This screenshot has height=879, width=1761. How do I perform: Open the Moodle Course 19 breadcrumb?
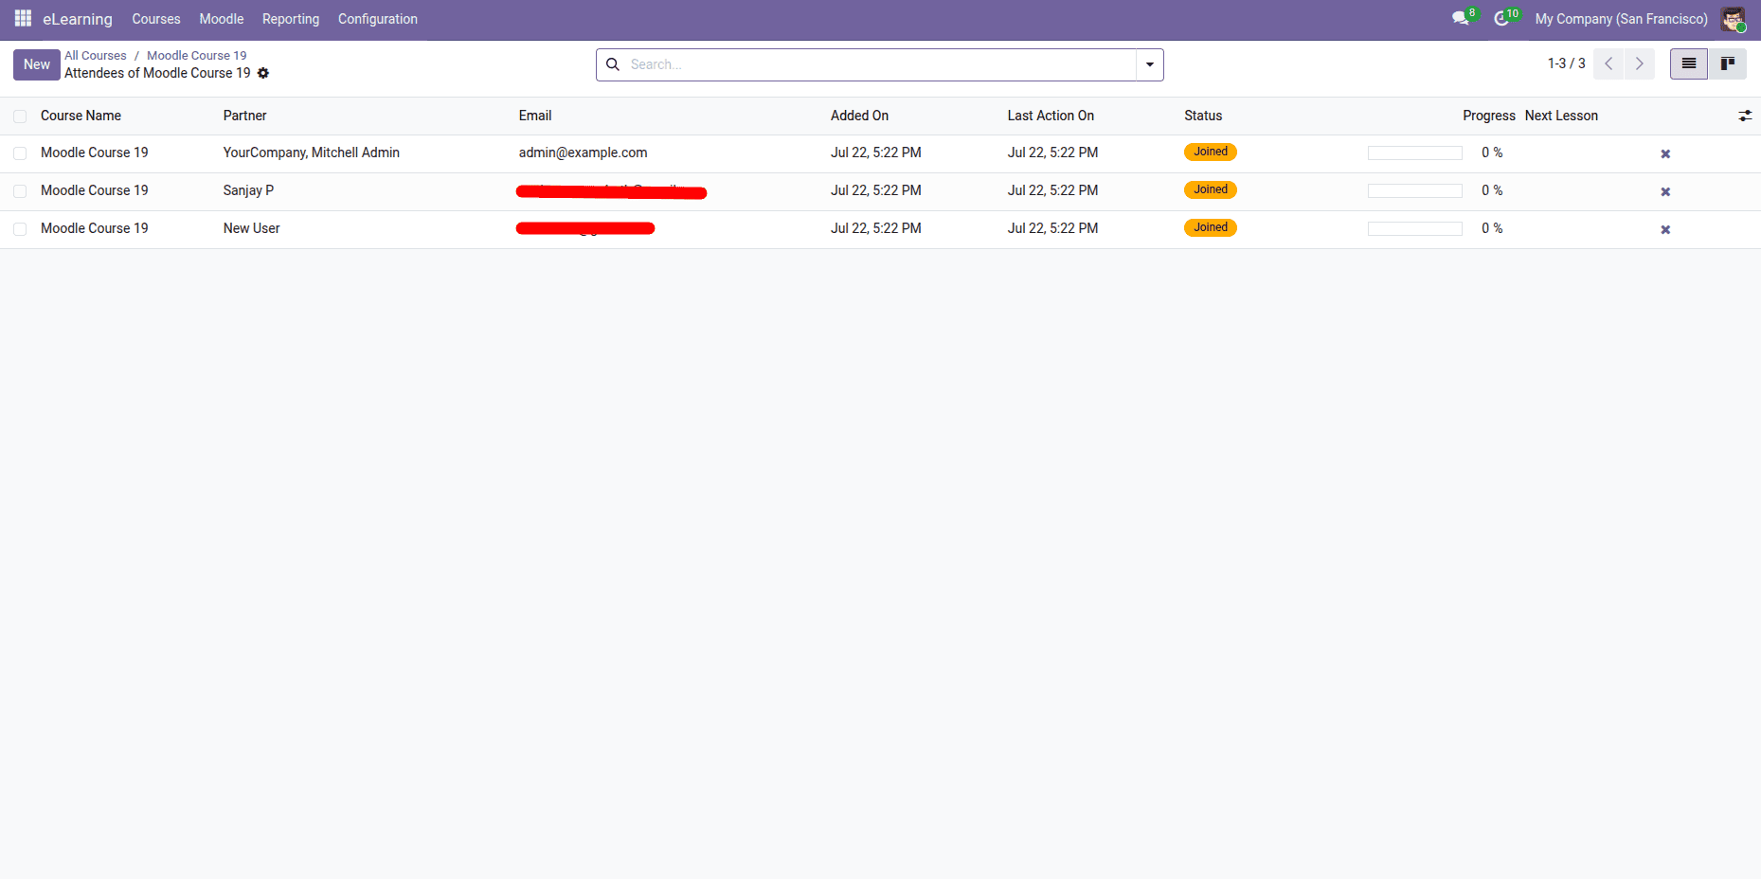(x=197, y=56)
